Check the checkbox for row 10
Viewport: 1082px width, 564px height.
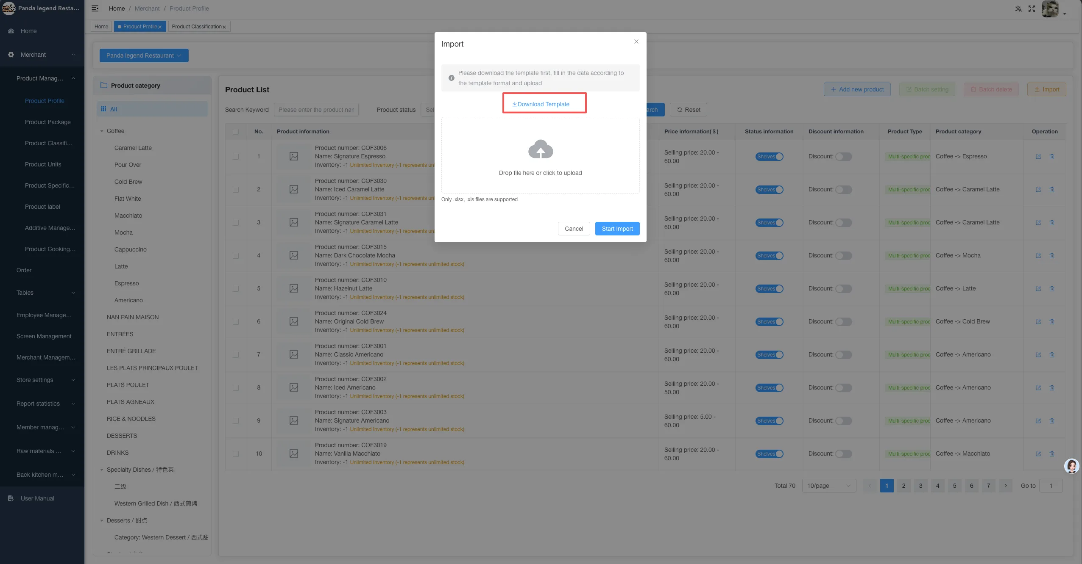236,454
